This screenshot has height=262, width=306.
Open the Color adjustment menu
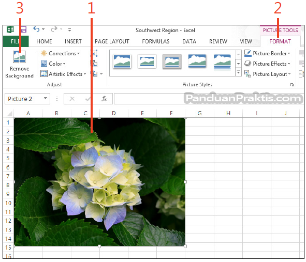(53, 64)
